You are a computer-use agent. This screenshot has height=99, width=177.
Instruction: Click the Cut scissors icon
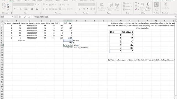(x=8, y=4)
